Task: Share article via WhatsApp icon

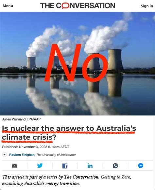Action: click(x=115, y=166)
